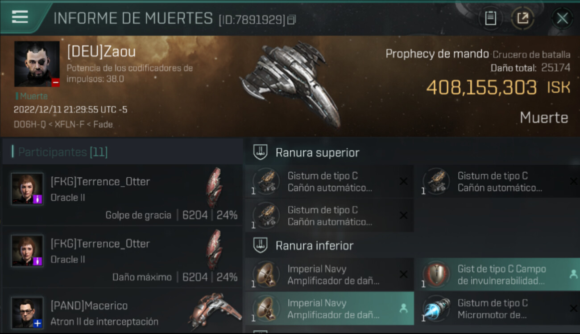The width and height of the screenshot is (580, 334).
Task: Click the Gist tipo C Campo de invulnerabilidad icon
Action: click(436, 275)
